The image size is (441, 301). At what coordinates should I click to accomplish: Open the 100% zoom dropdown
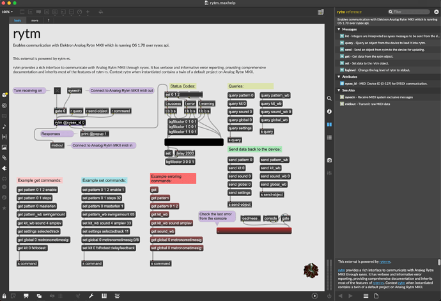pyautogui.click(x=7, y=12)
